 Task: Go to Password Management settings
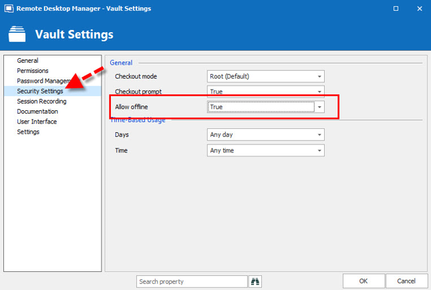click(x=43, y=81)
